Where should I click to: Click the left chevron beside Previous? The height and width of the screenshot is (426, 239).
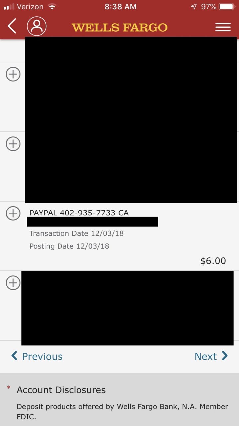pos(14,356)
